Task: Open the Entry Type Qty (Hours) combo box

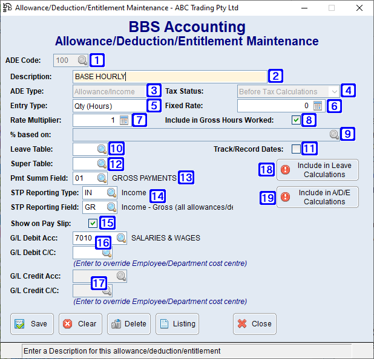Action: tap(110, 106)
